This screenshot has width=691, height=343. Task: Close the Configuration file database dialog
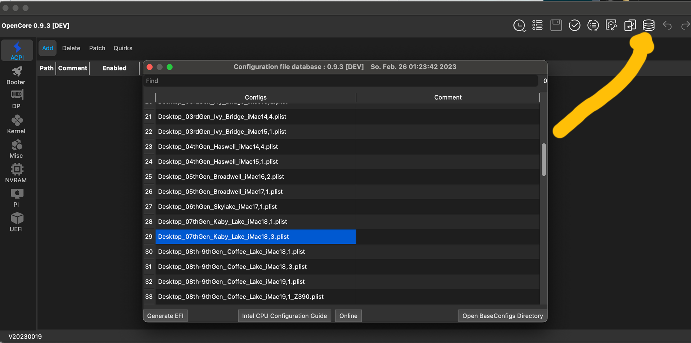150,67
